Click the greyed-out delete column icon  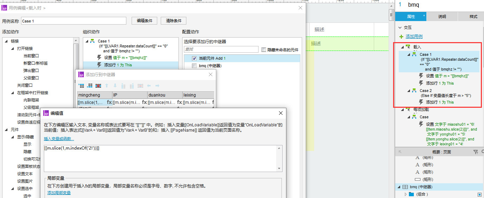[140, 86]
